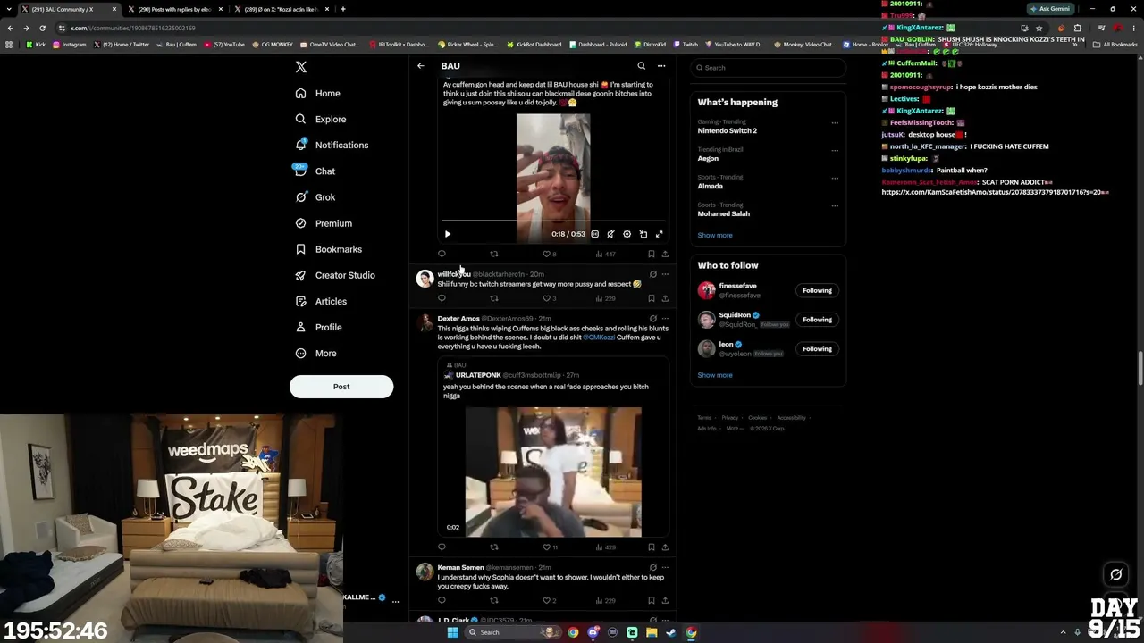Open the @CMKozzi mention link
The width and height of the screenshot is (1144, 643).
click(x=599, y=338)
